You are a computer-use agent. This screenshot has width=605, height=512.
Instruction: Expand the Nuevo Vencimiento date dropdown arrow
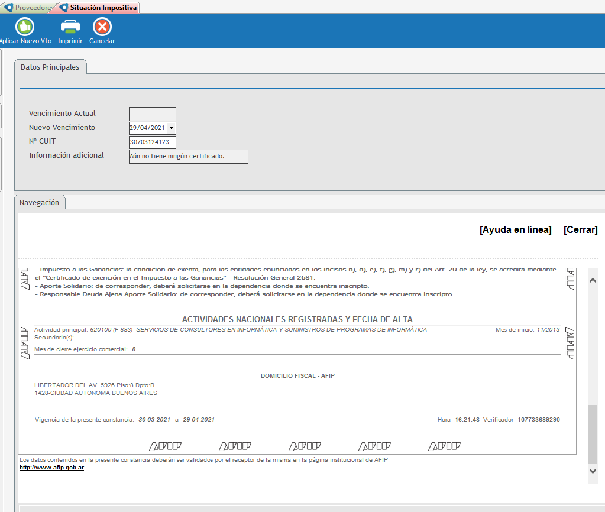tap(171, 128)
